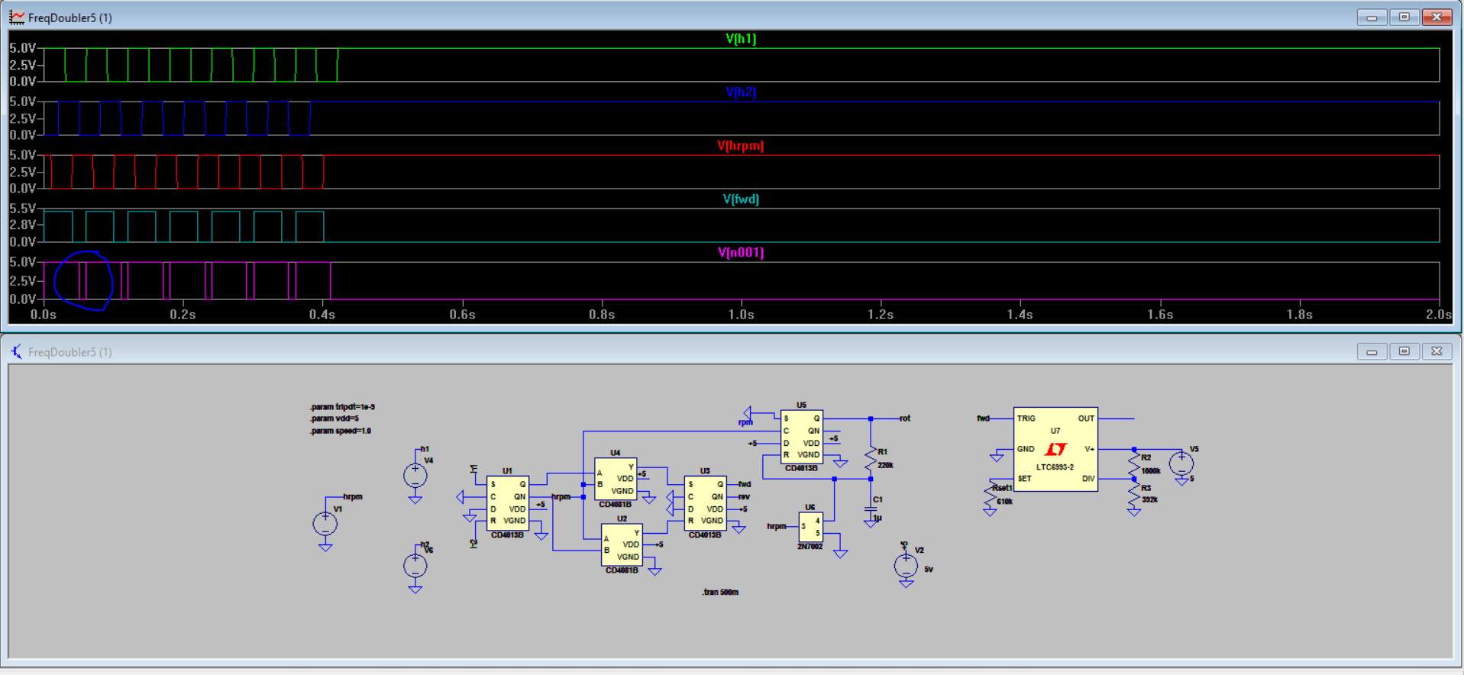Click 5.0V axis label of V(h1) pane
Viewport: 1464px width, 675px height.
(x=22, y=48)
